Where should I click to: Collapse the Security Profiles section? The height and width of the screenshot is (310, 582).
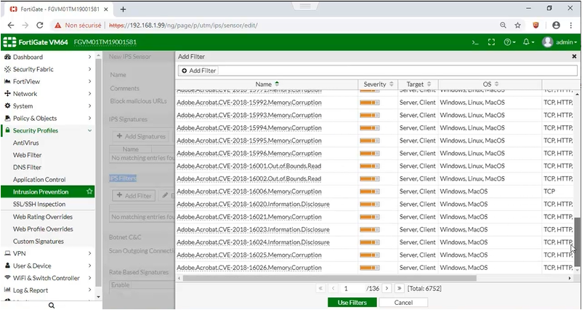click(89, 130)
